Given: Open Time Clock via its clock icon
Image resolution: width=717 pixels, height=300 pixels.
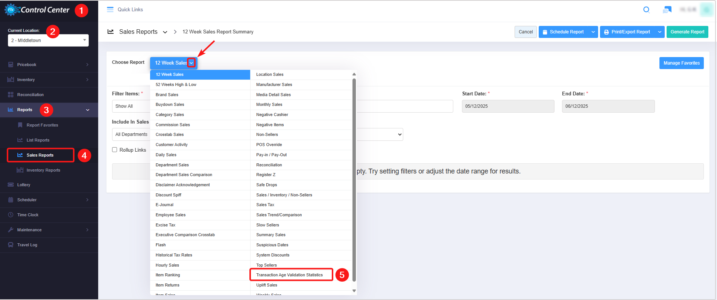Looking at the screenshot, I should [11, 215].
